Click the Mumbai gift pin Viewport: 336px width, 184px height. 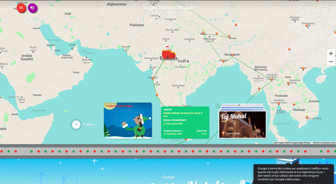click(153, 78)
